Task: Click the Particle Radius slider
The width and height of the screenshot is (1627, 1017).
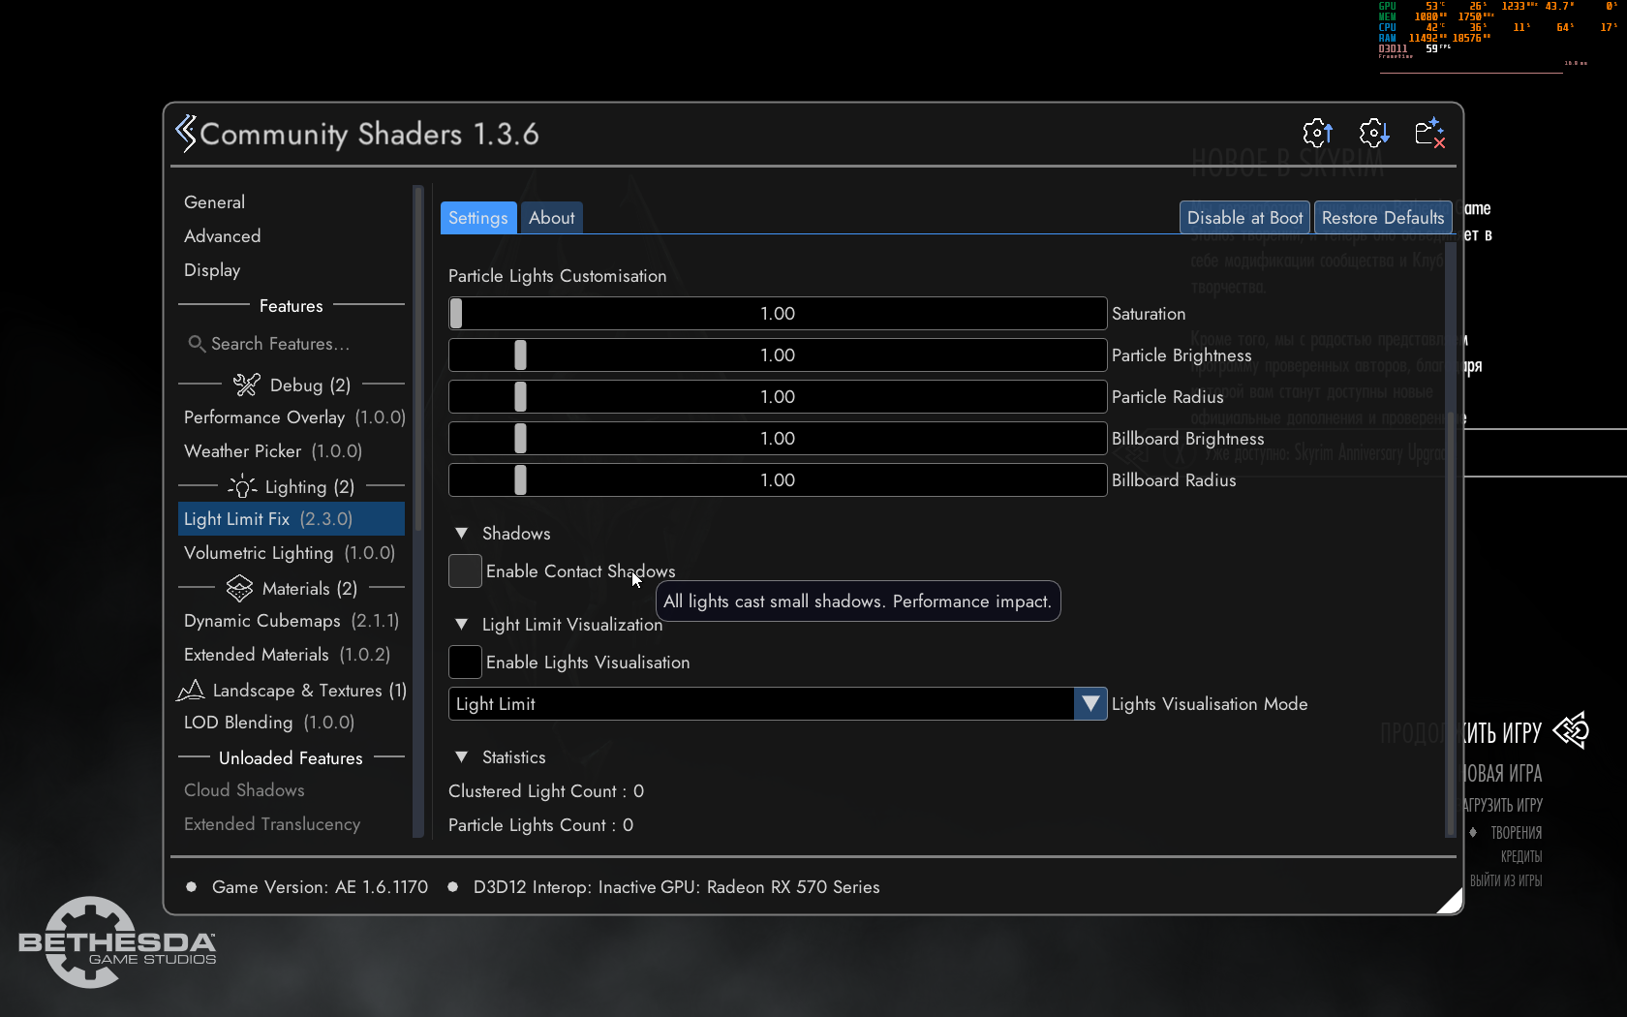Action: (778, 397)
